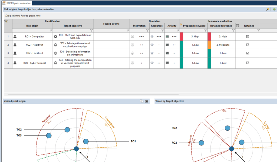Open the Risk origin column filter

click(50, 30)
